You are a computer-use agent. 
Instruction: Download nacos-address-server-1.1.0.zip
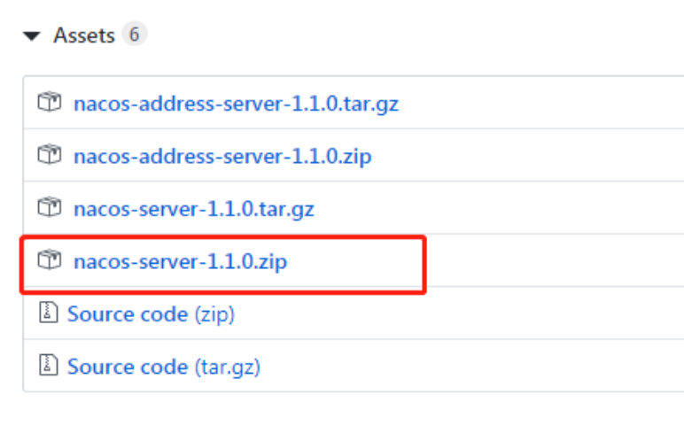pyautogui.click(x=222, y=157)
